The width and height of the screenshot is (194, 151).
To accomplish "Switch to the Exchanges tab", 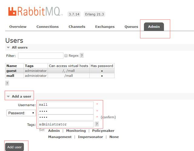I will 105,27.
